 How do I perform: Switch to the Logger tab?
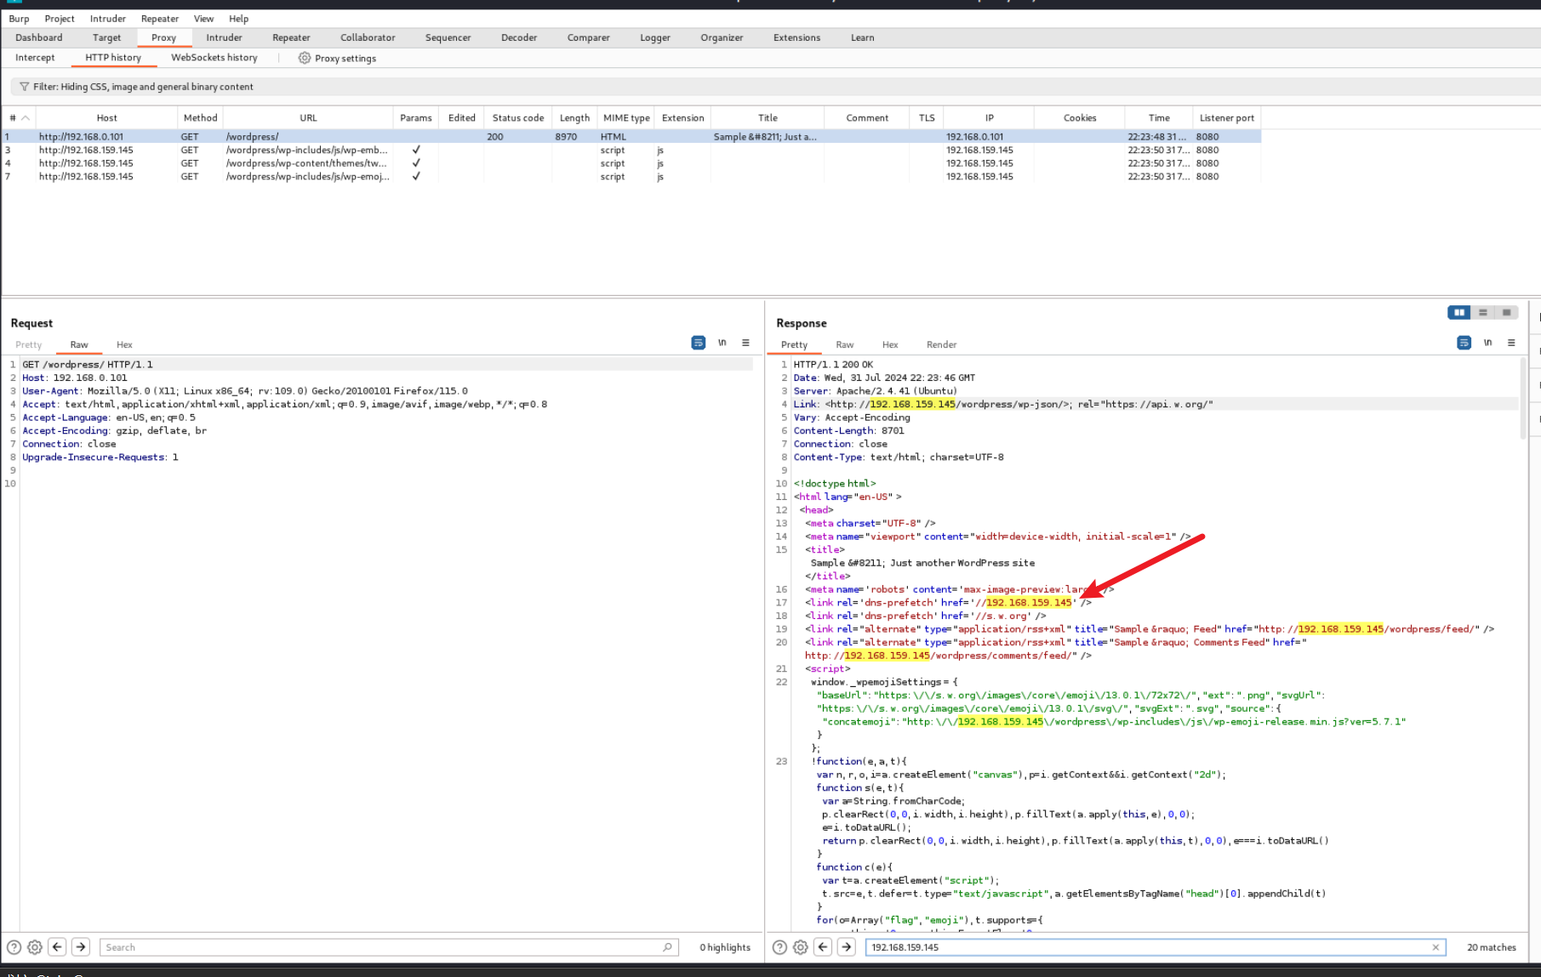(x=655, y=37)
